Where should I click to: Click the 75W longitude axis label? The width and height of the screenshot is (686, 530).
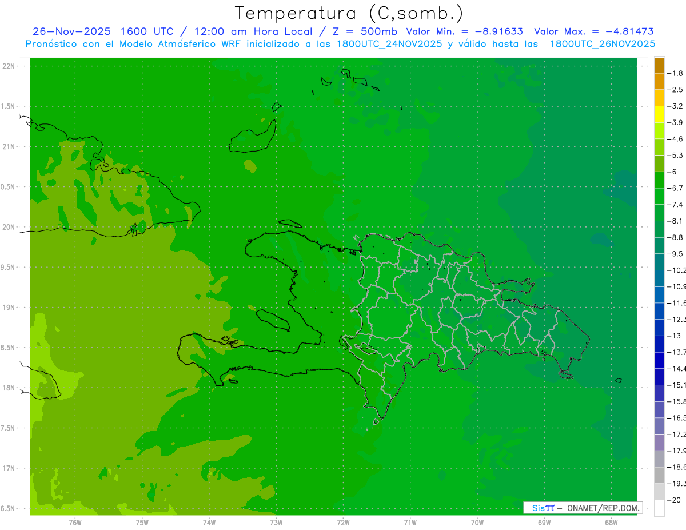(x=142, y=522)
